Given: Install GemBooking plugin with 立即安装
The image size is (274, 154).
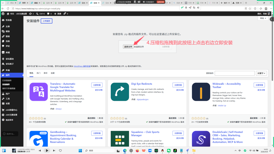Looking at the screenshot, I should pyautogui.click(x=97, y=133).
